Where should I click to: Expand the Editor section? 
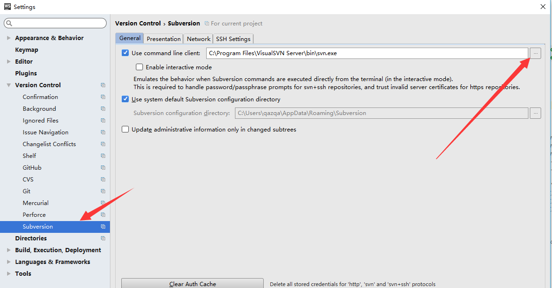[8, 62]
